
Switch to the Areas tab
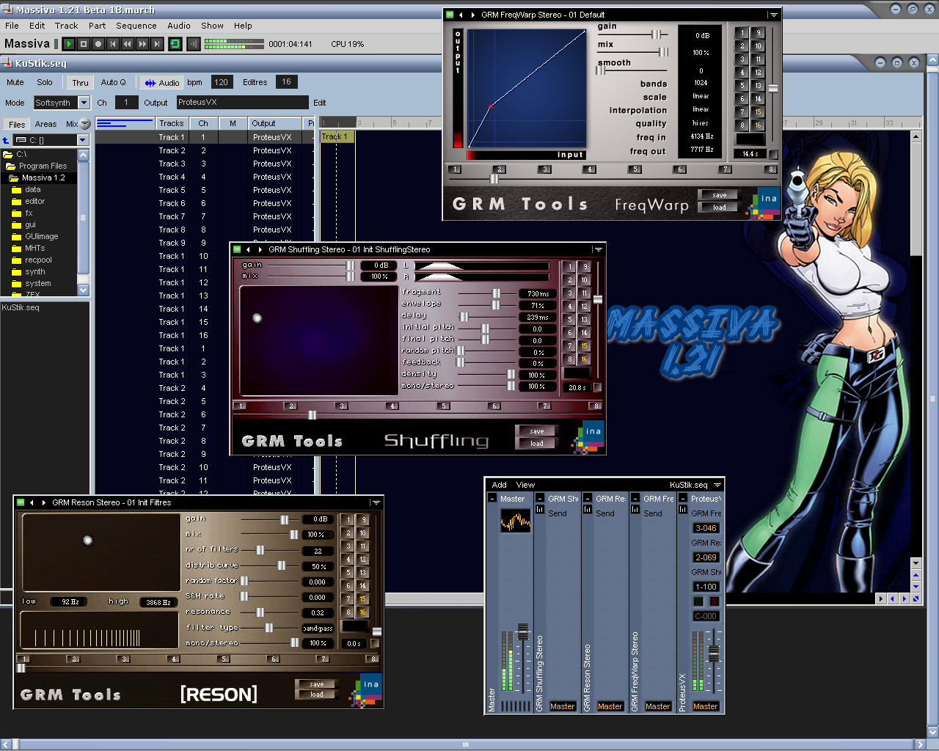pos(45,124)
